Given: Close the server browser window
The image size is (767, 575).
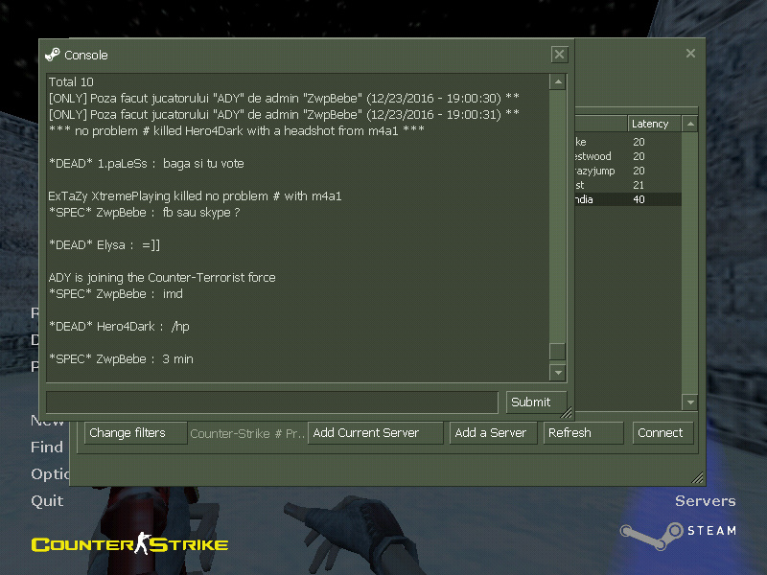Looking at the screenshot, I should [x=690, y=54].
